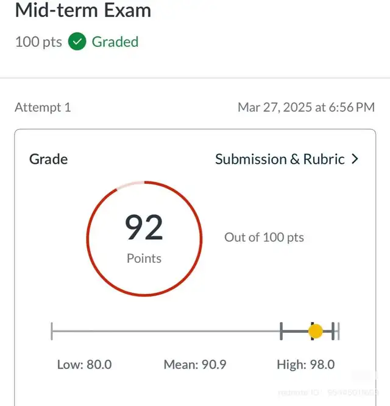Select the Mid-term Exam title
390x406 pixels.
click(83, 10)
